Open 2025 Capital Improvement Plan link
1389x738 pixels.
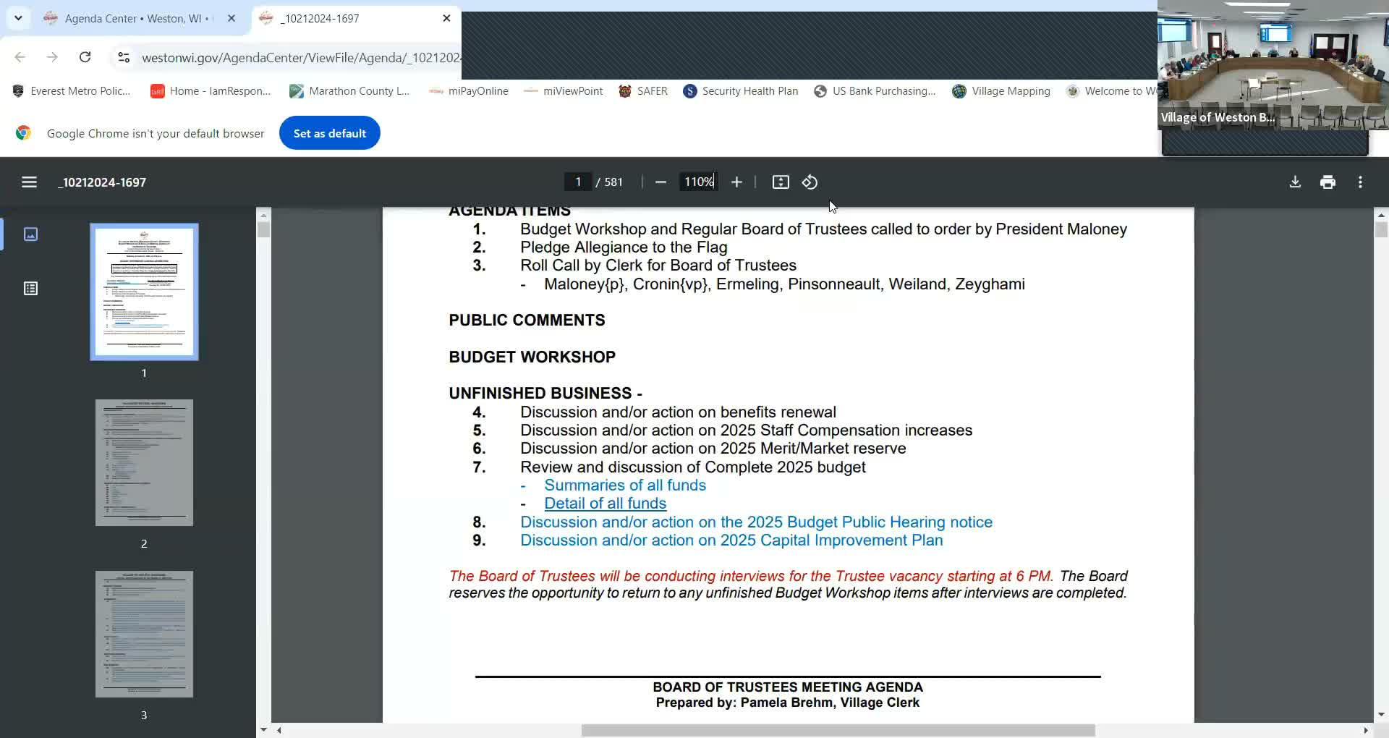point(731,540)
